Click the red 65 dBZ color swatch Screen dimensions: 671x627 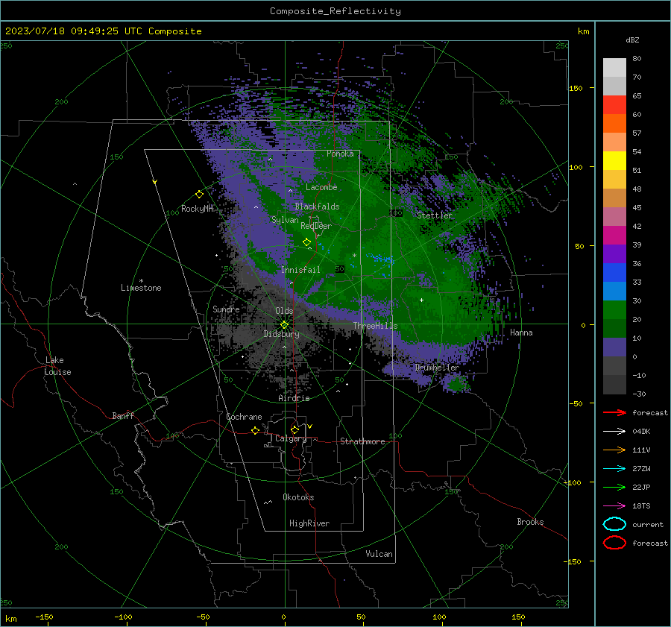coord(614,104)
